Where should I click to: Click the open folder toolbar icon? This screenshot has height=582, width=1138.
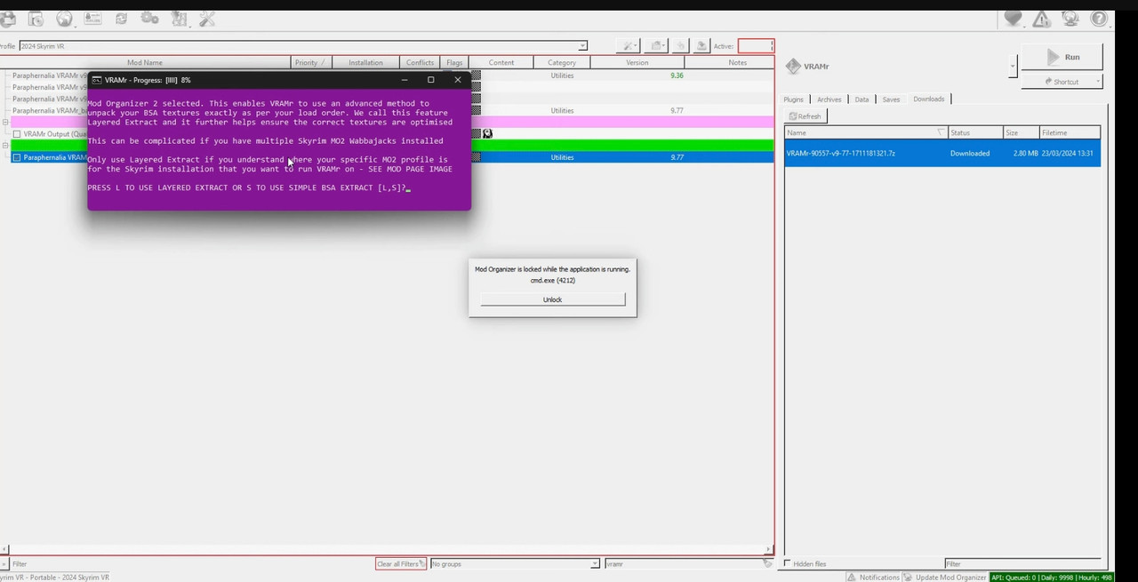[657, 45]
